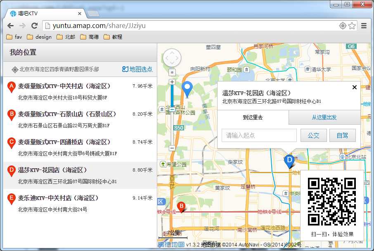Click the zoom slider handle
This screenshot has height=251, width=374.
(172, 109)
